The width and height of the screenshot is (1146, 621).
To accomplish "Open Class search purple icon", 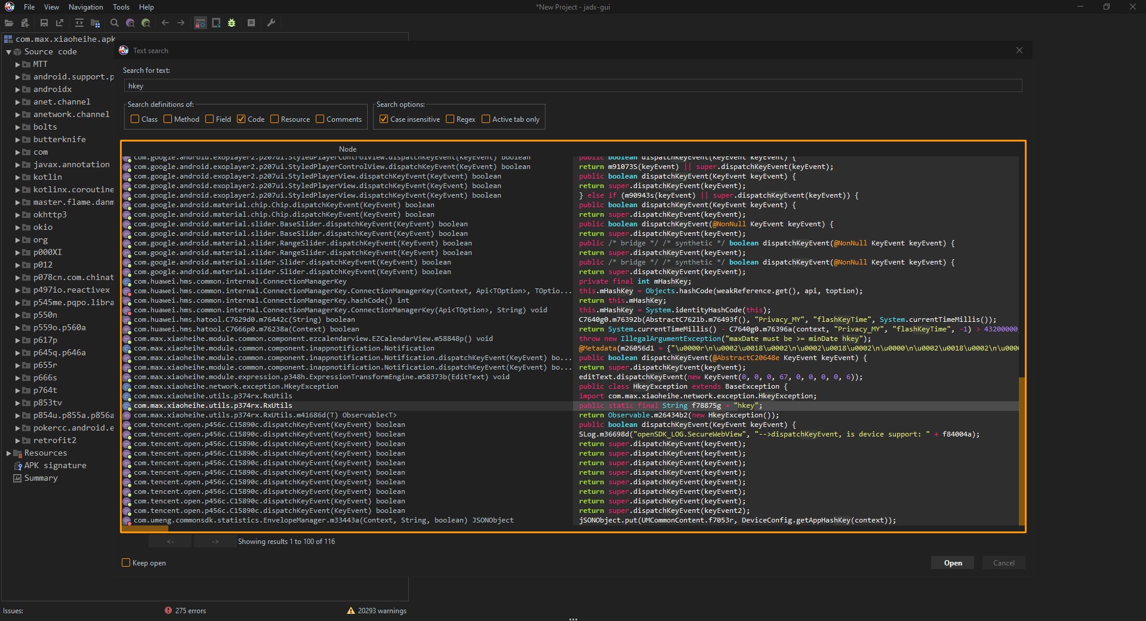I will tap(130, 23).
